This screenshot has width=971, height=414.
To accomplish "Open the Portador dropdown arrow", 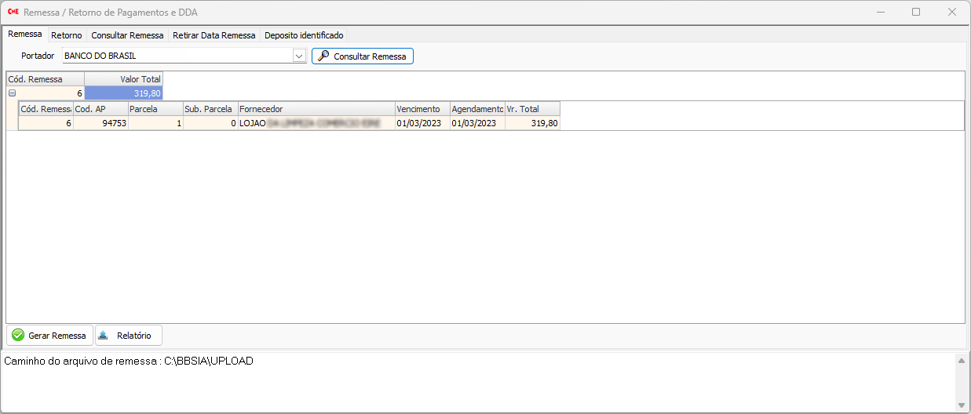I will pyautogui.click(x=298, y=56).
